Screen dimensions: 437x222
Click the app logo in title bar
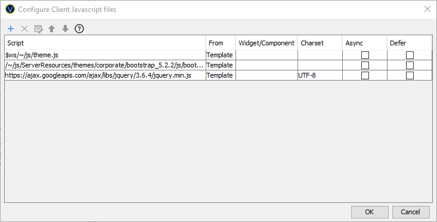coord(10,9)
